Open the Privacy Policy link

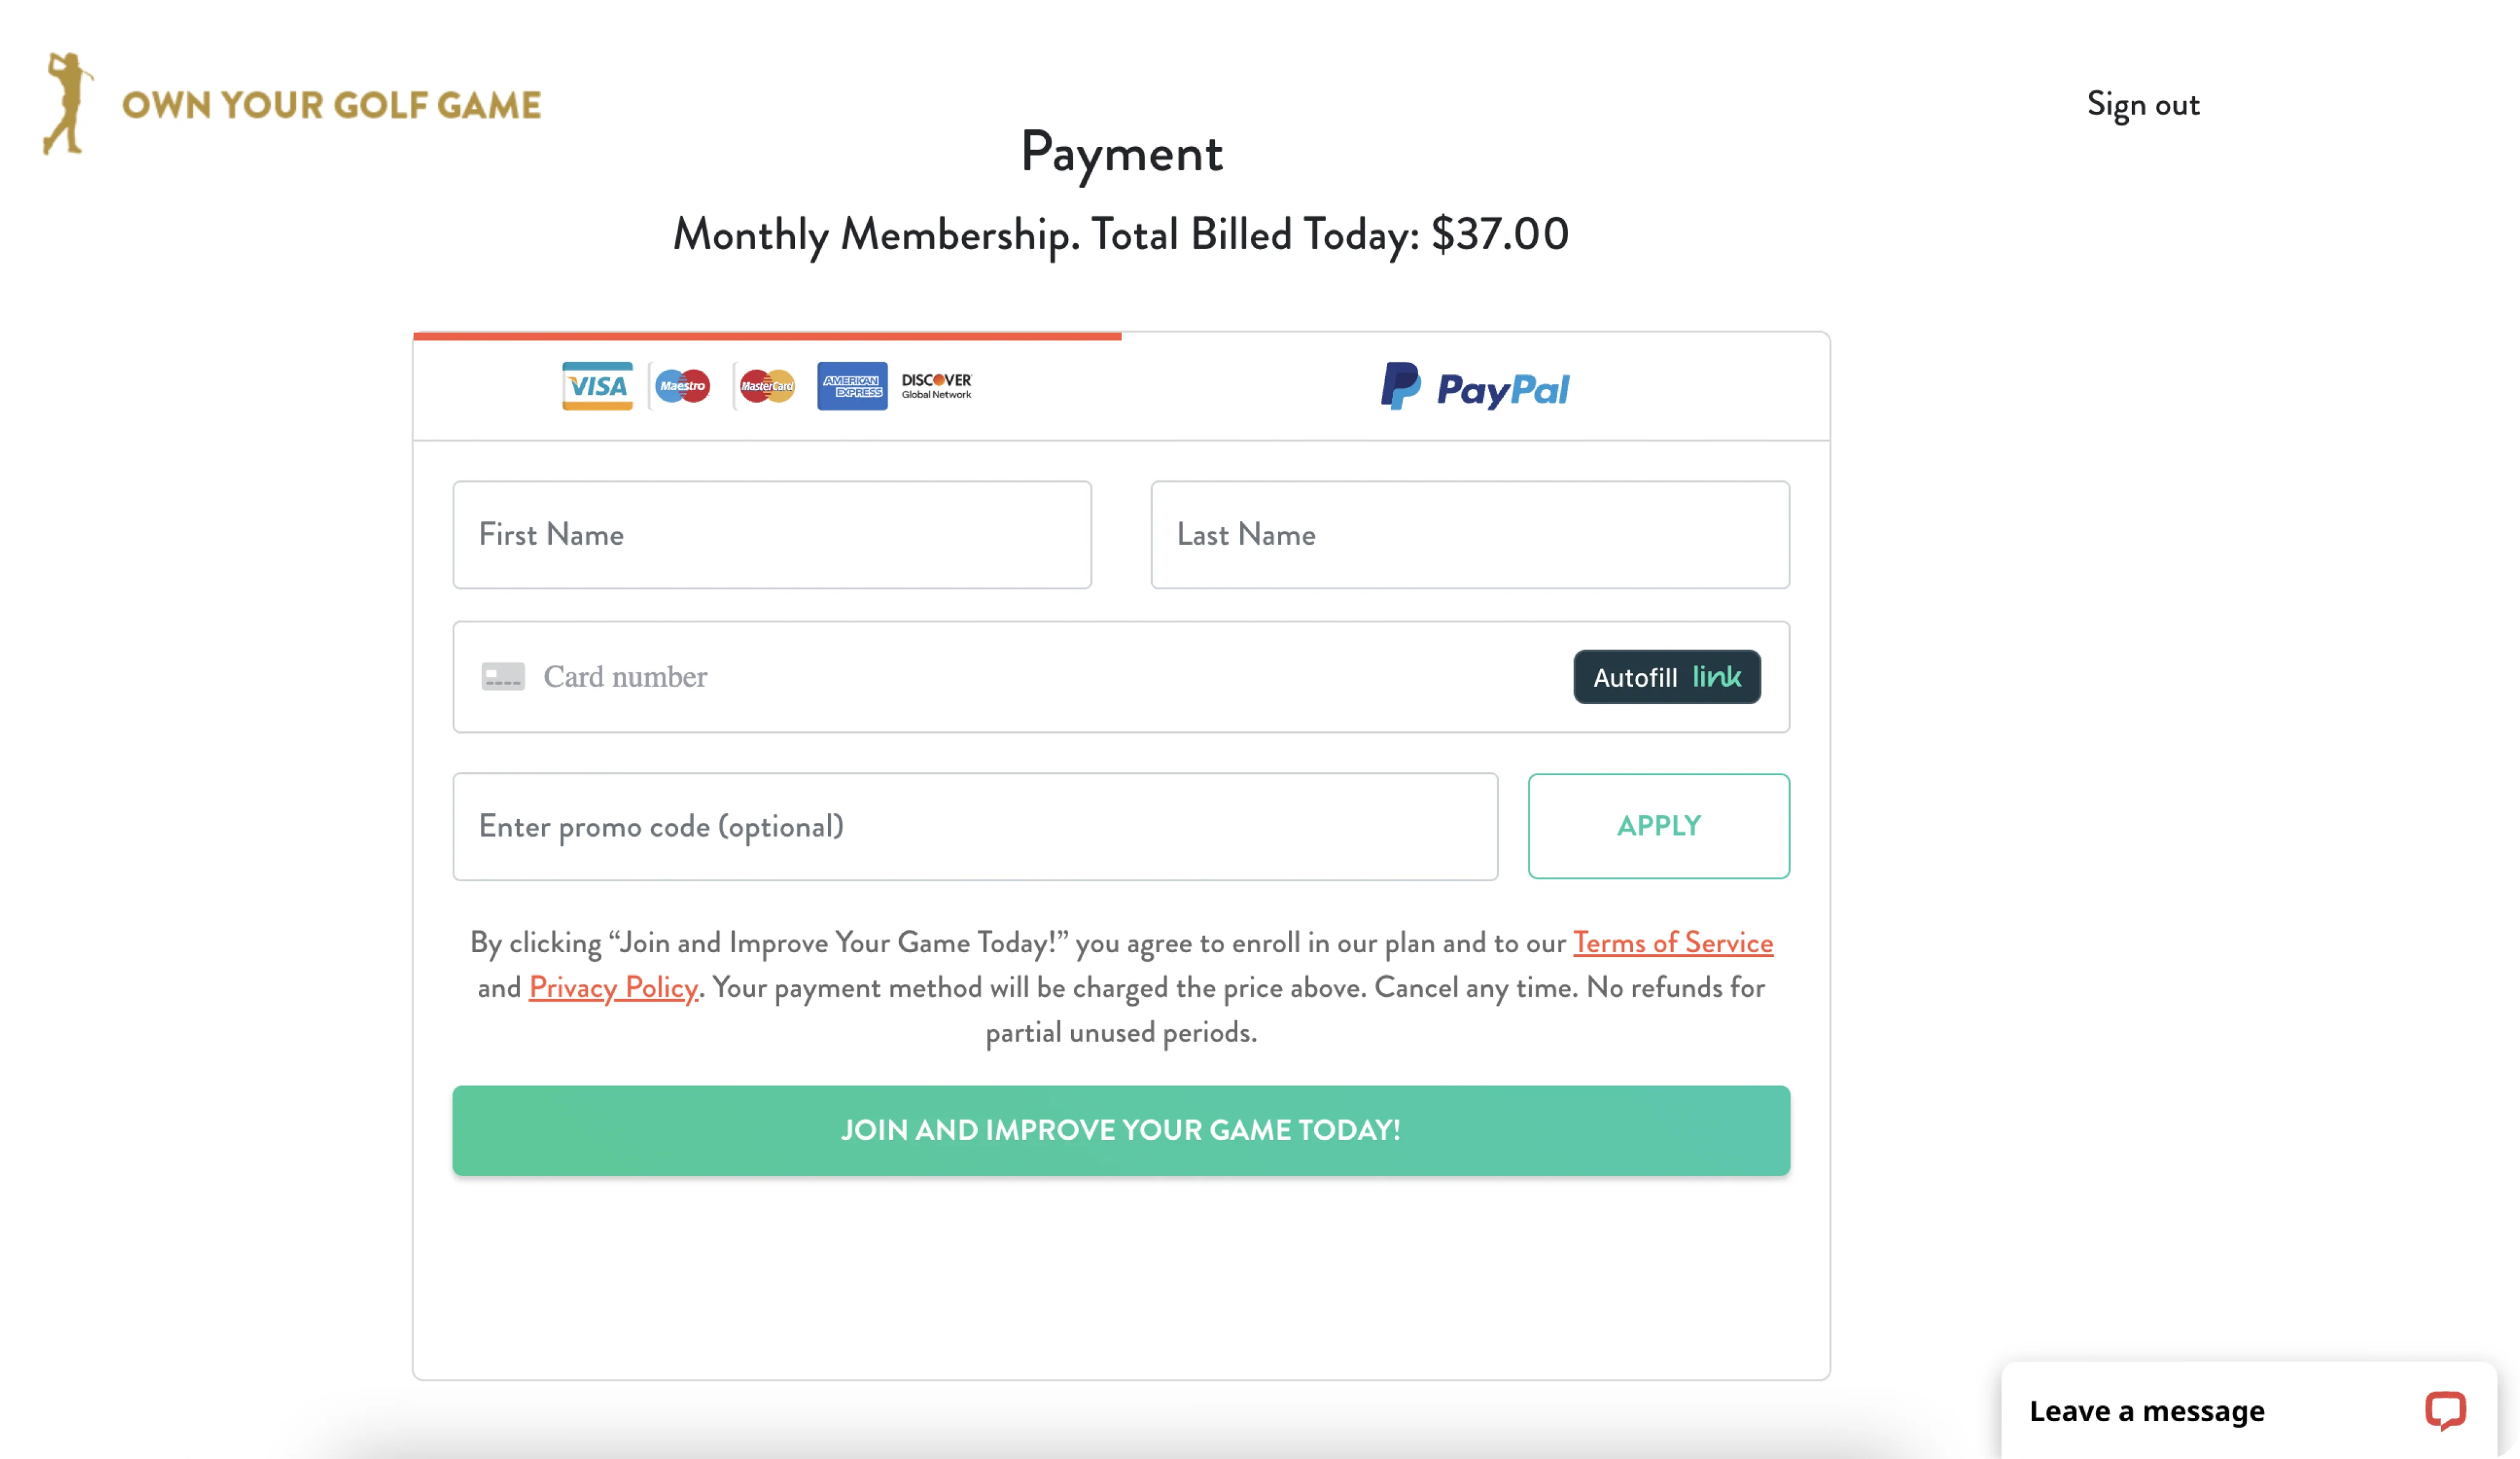point(613,987)
